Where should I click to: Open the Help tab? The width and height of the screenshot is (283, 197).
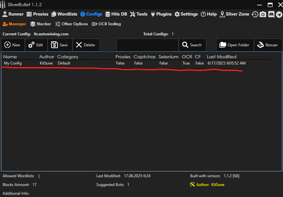209,14
